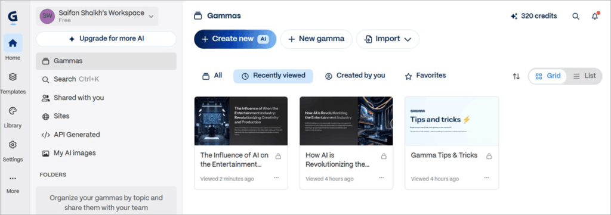Switch to the Favorites tab
611x215 pixels.
[425, 76]
